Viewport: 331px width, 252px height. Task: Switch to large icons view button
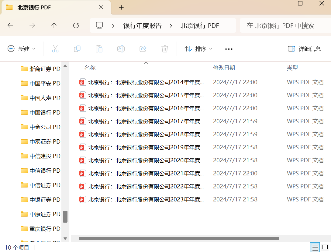pyautogui.click(x=325, y=247)
